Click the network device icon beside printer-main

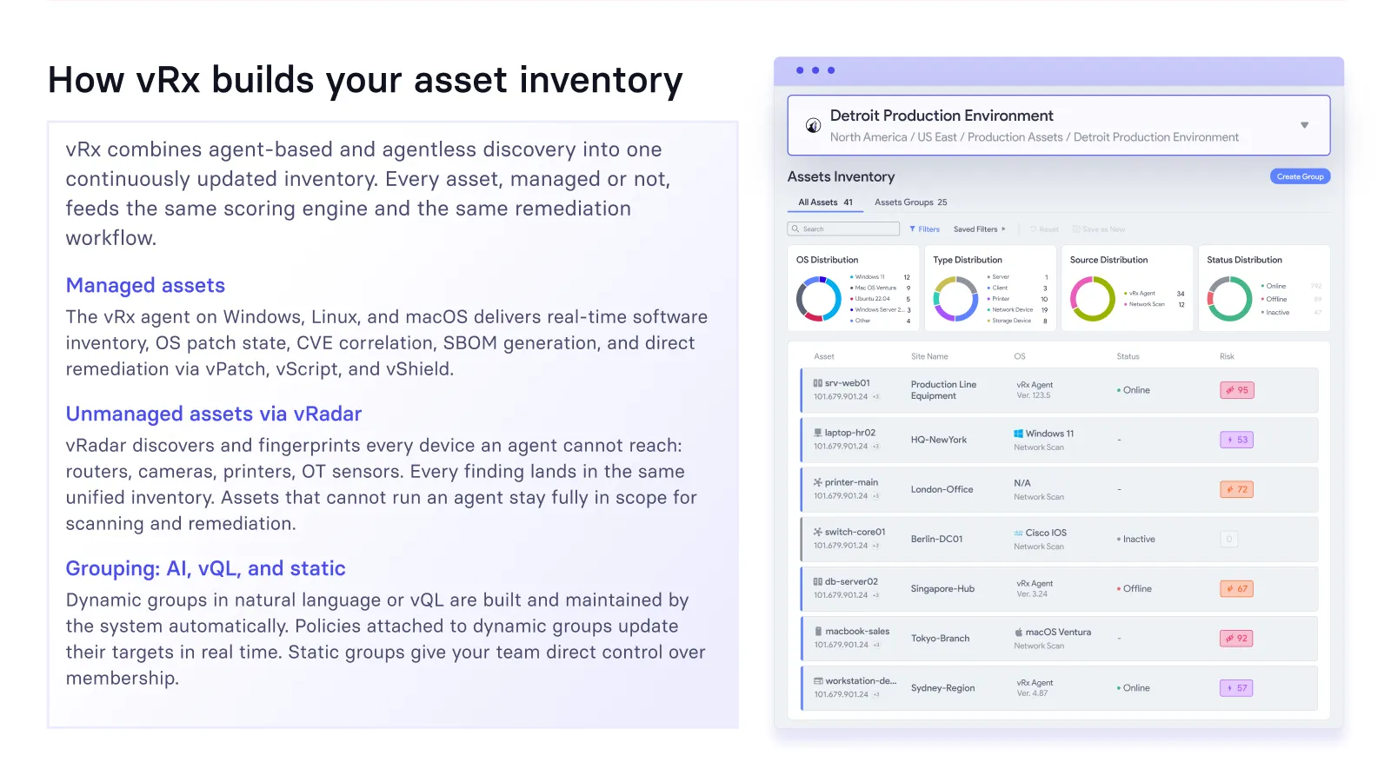coord(817,482)
